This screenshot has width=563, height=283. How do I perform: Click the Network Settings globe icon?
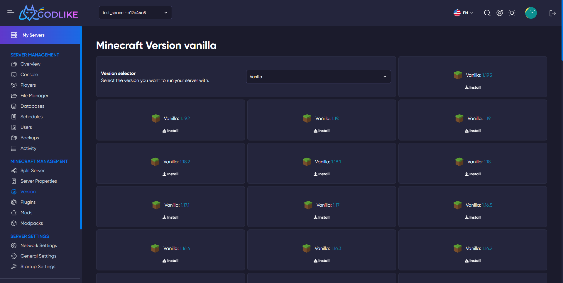click(14, 246)
